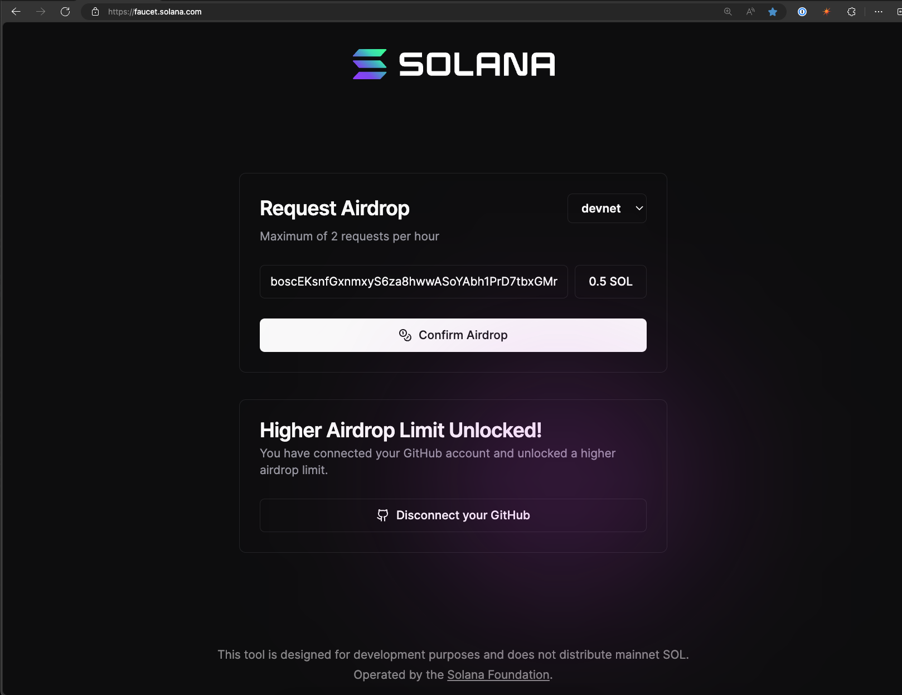
Task: Click the orange spark extension icon
Action: click(827, 11)
